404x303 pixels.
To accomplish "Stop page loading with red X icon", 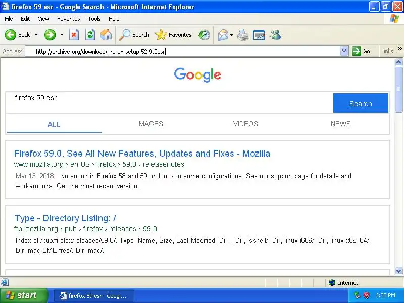I will point(74,35).
